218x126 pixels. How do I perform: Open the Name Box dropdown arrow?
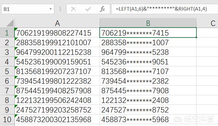50,9
